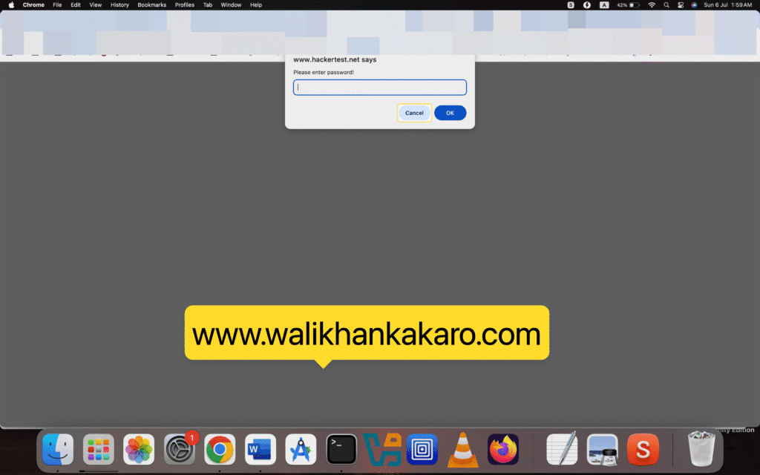Open TextEdit from the dock

click(562, 449)
